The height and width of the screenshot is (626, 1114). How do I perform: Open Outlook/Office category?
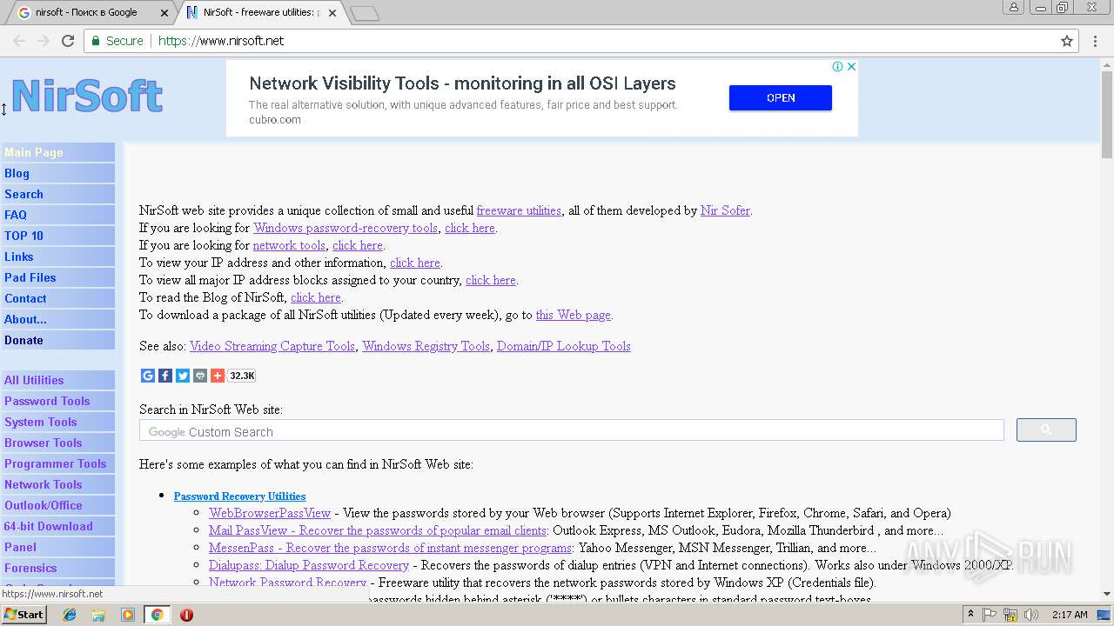point(58,505)
